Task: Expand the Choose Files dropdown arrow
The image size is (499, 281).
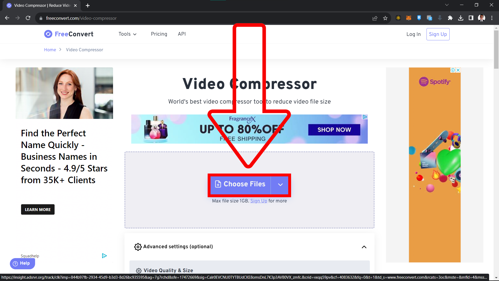Action: tap(280, 184)
